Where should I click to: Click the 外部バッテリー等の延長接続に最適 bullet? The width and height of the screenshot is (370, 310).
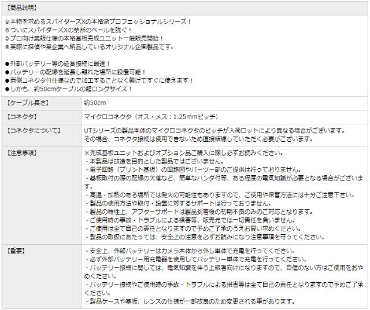[58, 64]
